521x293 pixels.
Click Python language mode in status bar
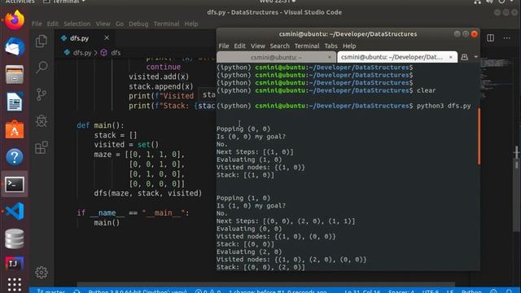click(471, 291)
